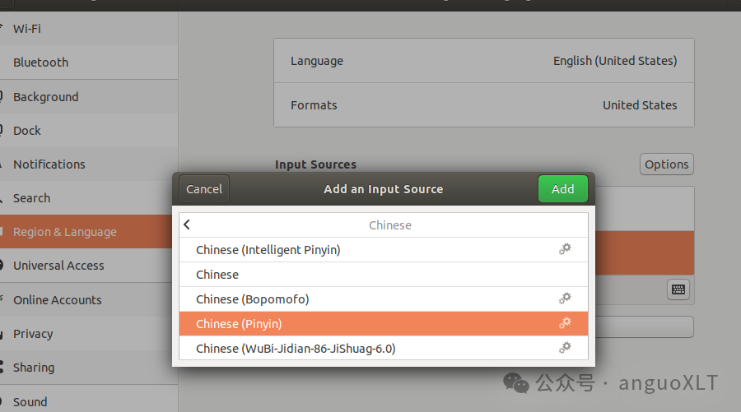Click gear icon next to Chinese (Bopomofo)
The height and width of the screenshot is (412, 741).
565,299
